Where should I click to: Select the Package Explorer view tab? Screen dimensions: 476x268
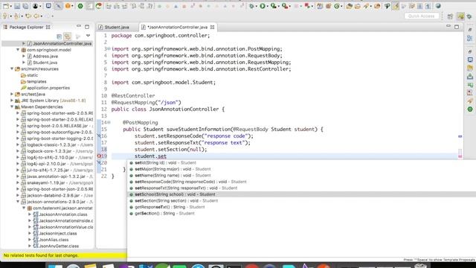27,27
